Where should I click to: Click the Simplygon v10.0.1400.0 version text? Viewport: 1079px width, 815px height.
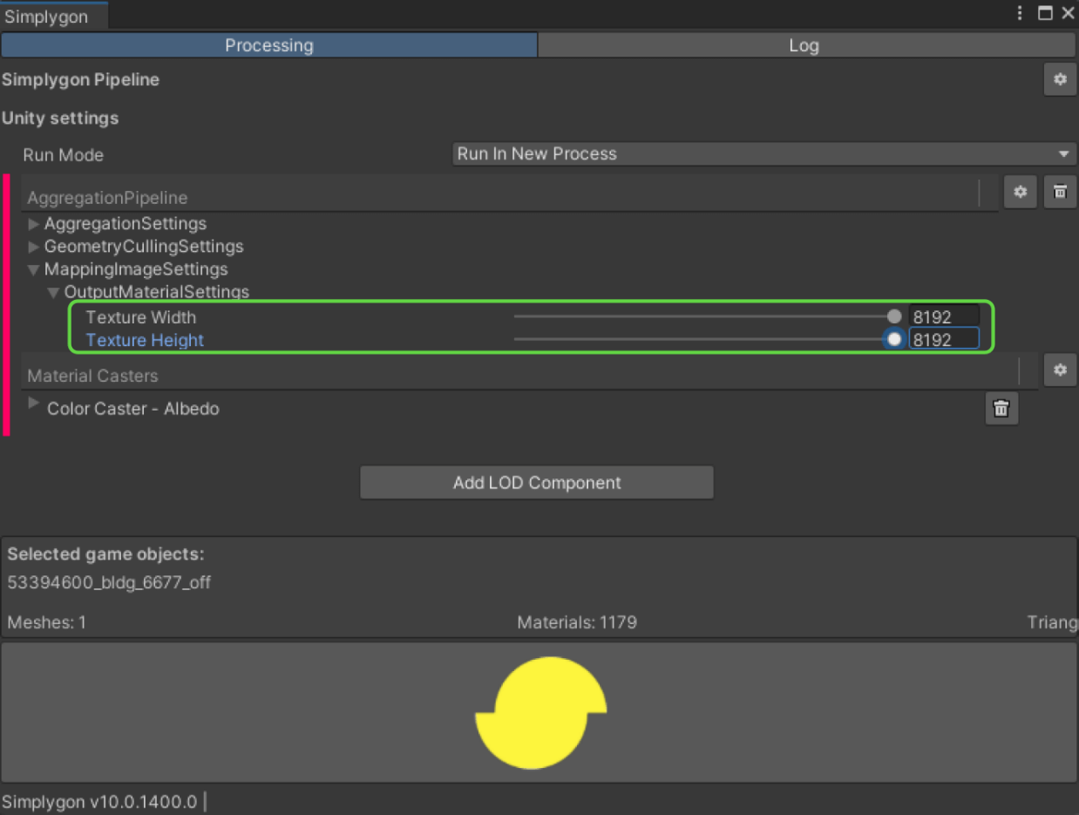click(x=100, y=802)
